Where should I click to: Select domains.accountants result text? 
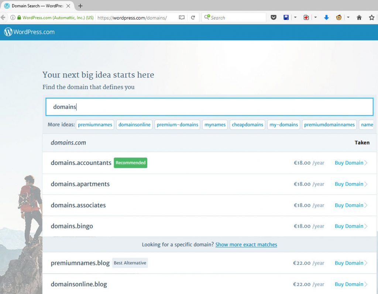(81, 163)
